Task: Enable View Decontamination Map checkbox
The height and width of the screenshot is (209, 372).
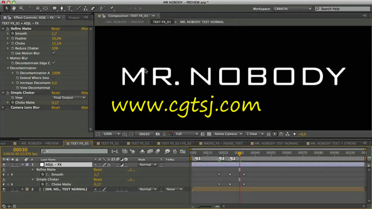Action: [x=53, y=88]
